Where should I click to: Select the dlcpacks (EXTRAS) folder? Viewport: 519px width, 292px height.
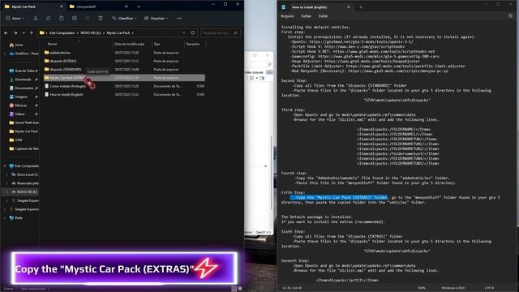point(124,61)
